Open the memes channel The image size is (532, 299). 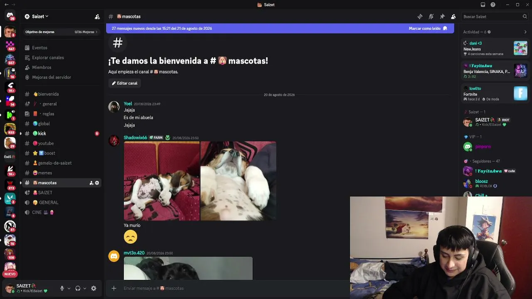(62, 173)
